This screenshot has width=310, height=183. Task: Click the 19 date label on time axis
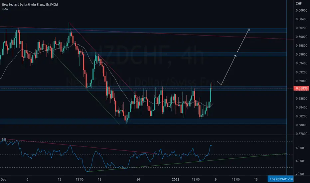coord(99,179)
